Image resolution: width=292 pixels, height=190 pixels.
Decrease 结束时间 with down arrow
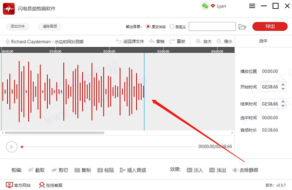point(283,106)
